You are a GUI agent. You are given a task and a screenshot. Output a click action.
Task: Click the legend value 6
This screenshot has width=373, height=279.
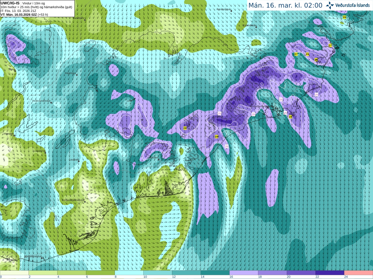click(x=87, y=277)
